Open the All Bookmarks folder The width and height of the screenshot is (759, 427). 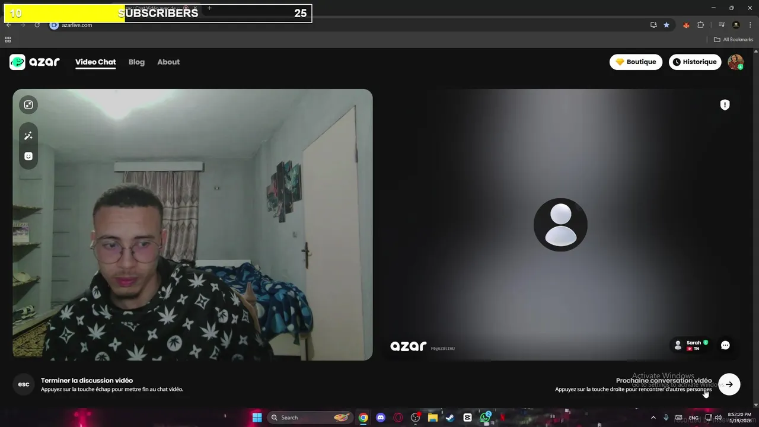click(x=734, y=40)
